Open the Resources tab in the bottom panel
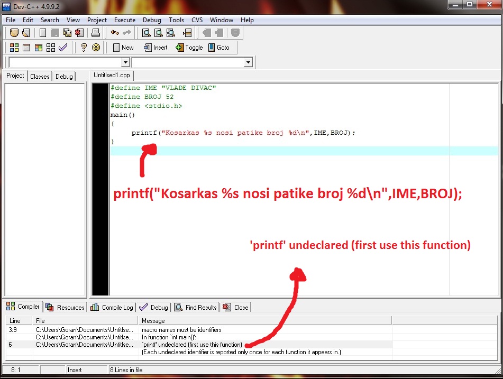 click(x=66, y=307)
